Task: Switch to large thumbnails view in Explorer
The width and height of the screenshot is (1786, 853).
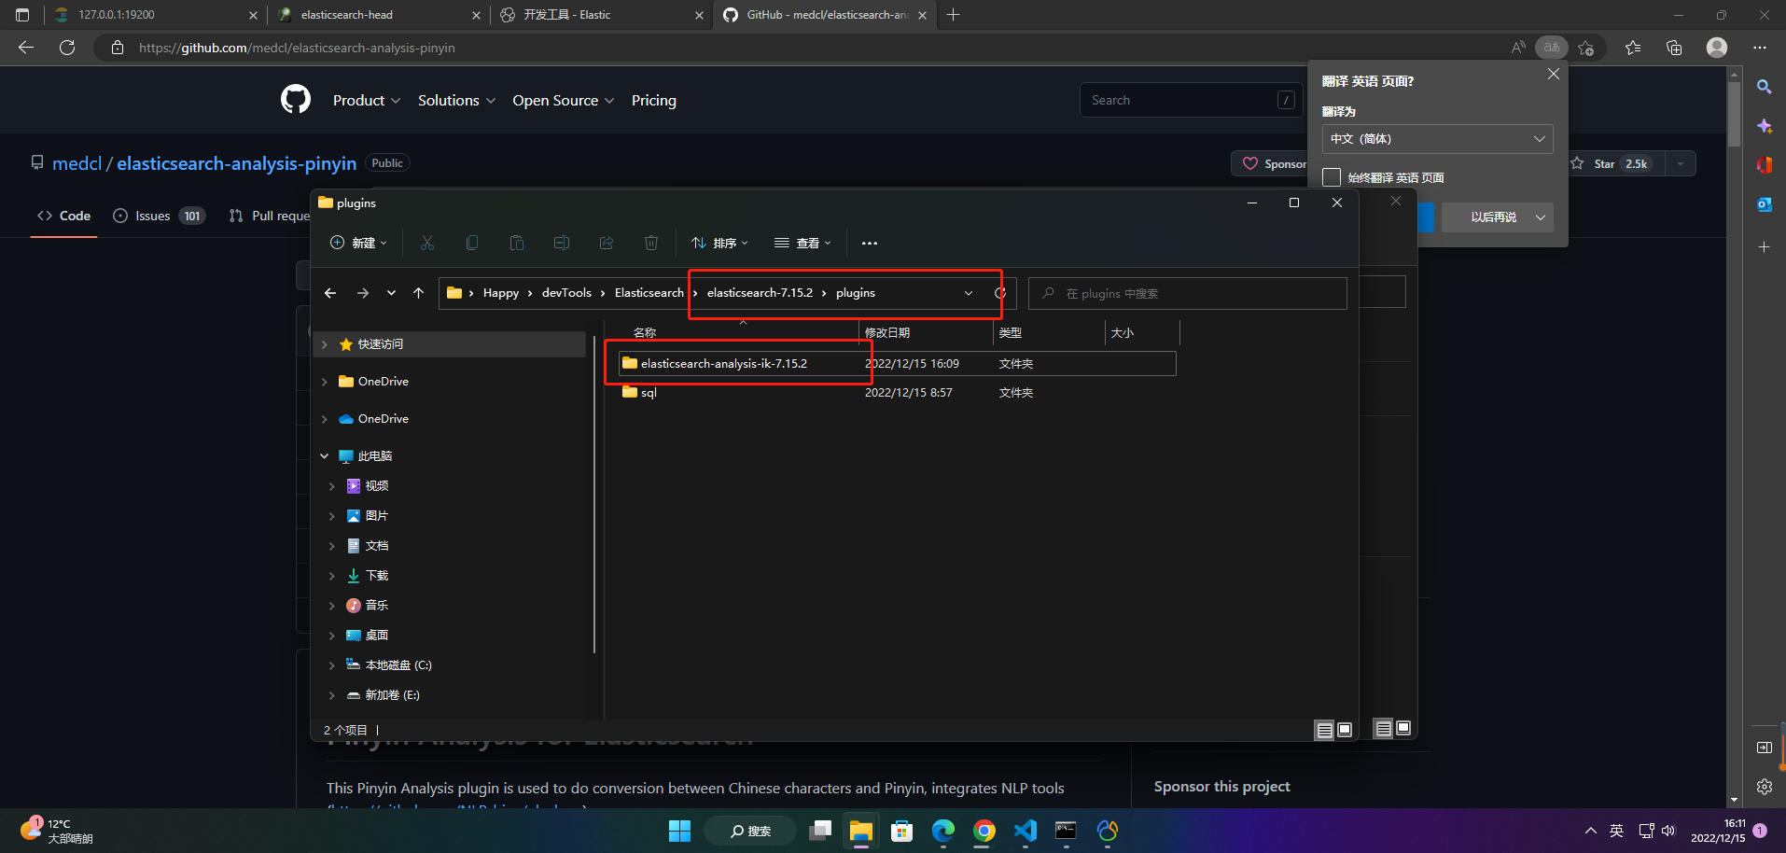Action: point(1345,730)
